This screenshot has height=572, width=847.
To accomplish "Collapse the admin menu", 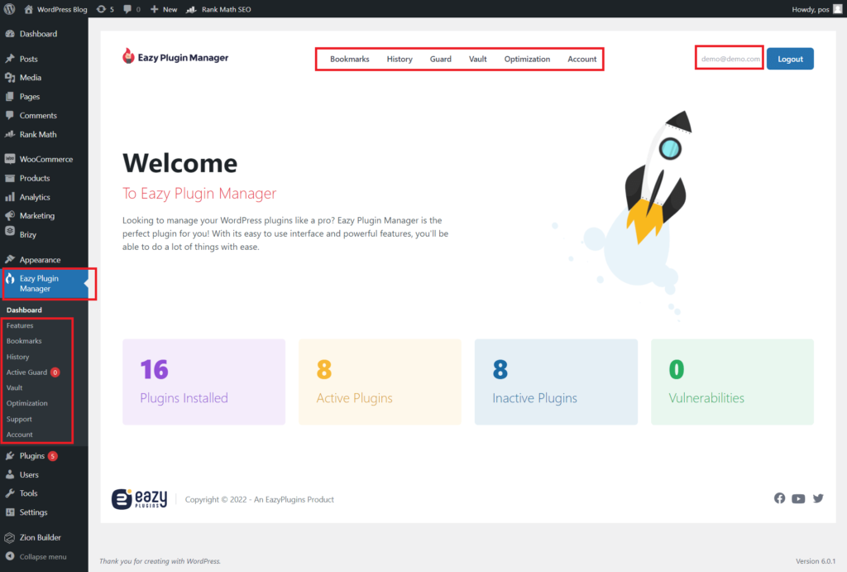I will (x=36, y=556).
